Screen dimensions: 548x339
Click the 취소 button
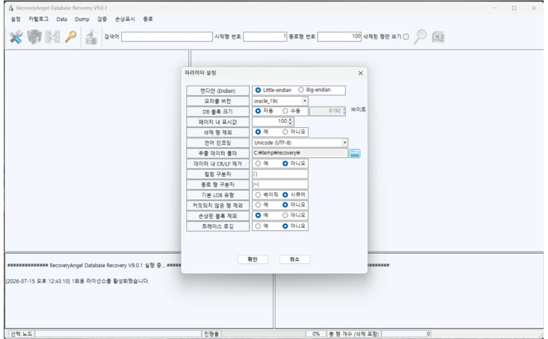[x=295, y=260]
